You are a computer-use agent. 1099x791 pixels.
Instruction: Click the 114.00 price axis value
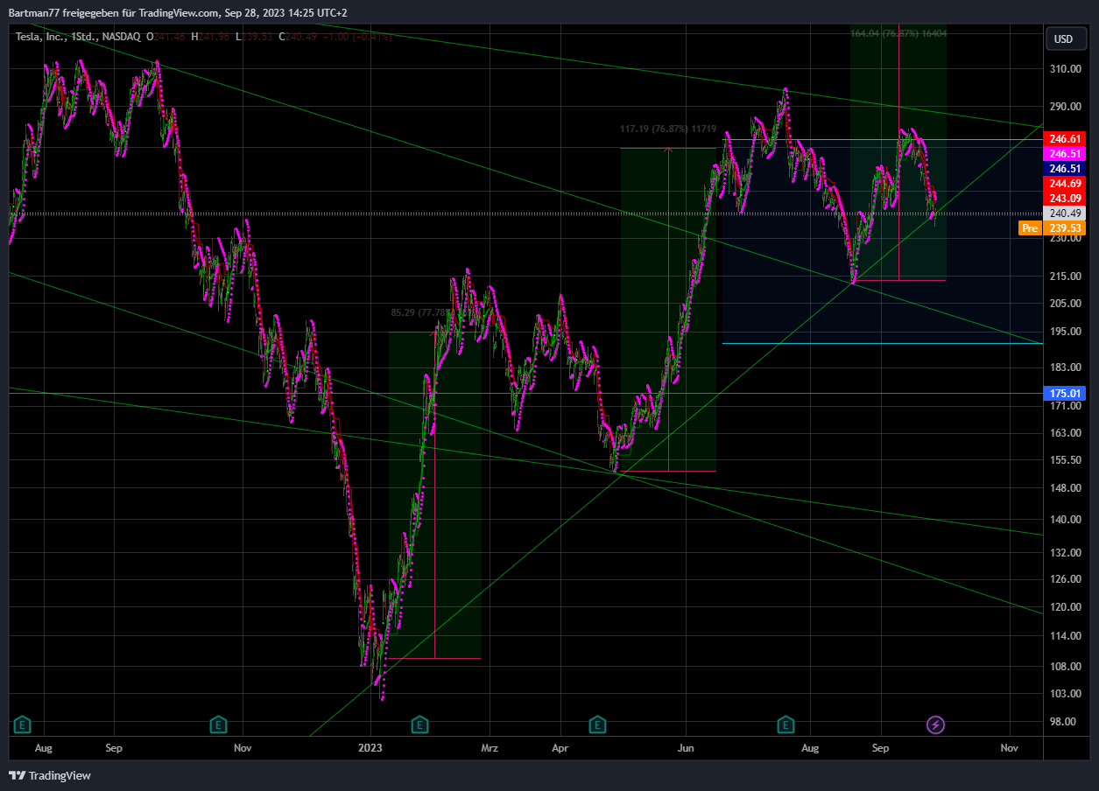click(x=1065, y=636)
